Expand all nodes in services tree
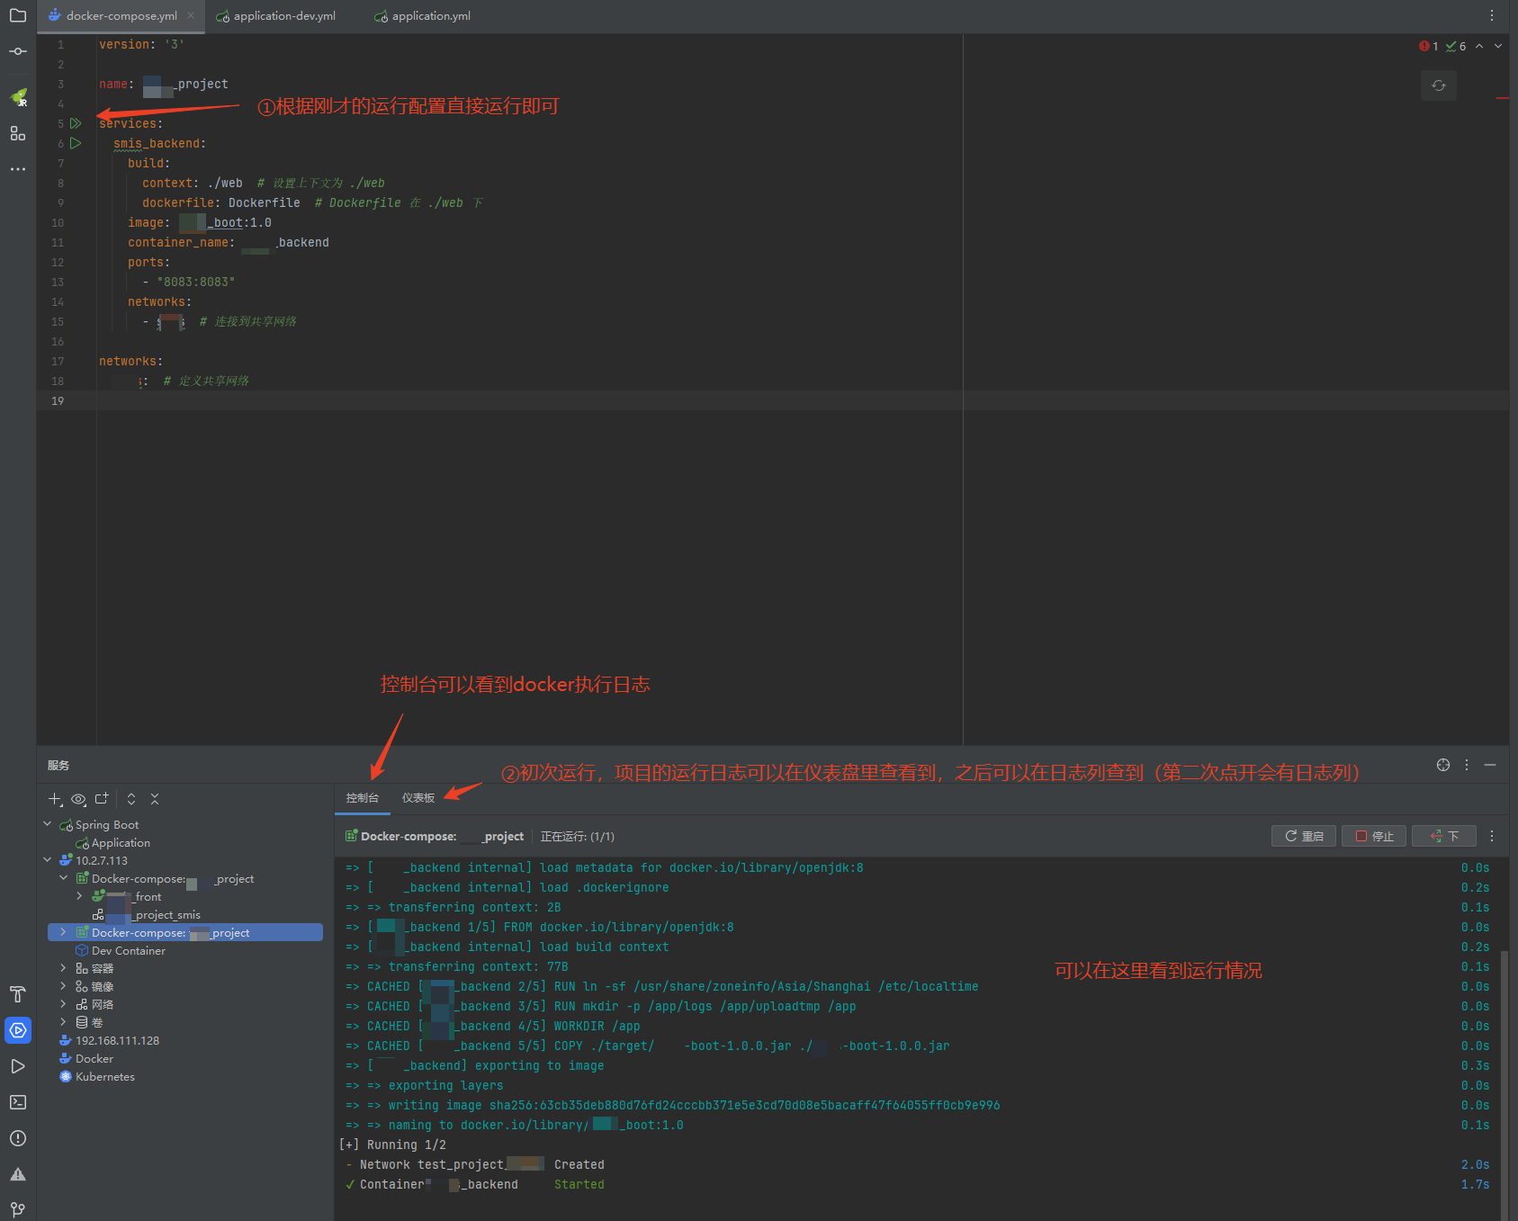 [131, 799]
